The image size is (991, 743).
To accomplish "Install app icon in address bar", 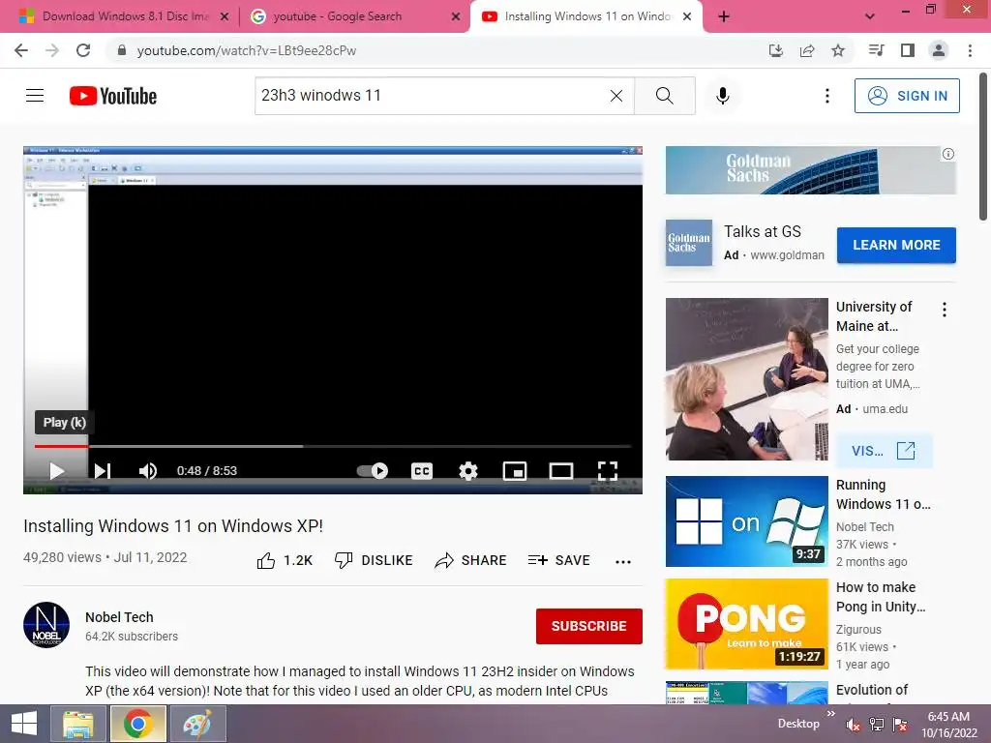I will pyautogui.click(x=776, y=50).
